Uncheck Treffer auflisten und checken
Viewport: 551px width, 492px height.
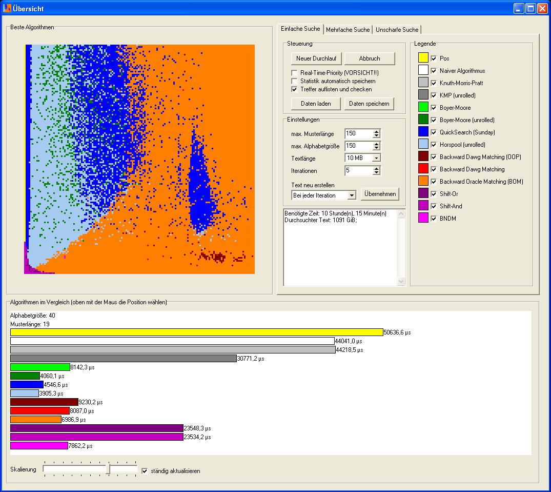coord(294,89)
